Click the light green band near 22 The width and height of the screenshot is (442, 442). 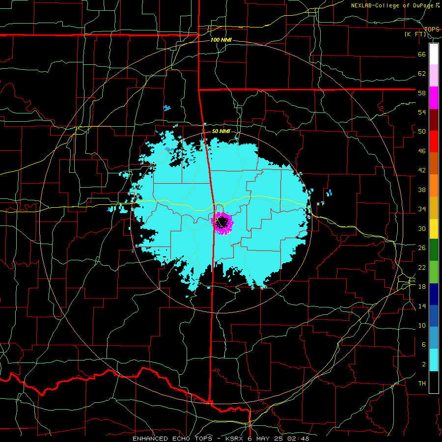(x=434, y=272)
